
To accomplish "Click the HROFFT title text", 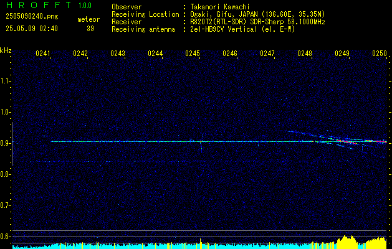I will (38, 5).
